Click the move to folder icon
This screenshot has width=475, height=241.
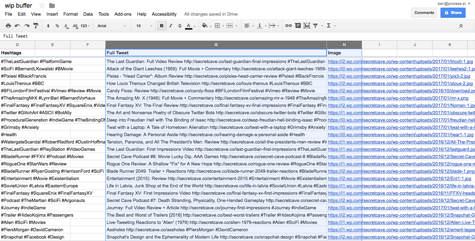point(52,6)
